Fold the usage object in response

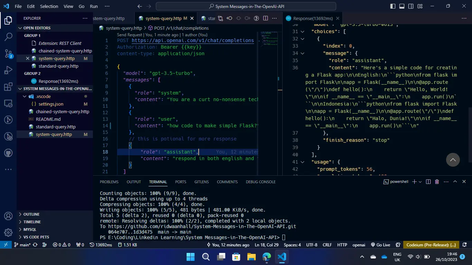303,162
